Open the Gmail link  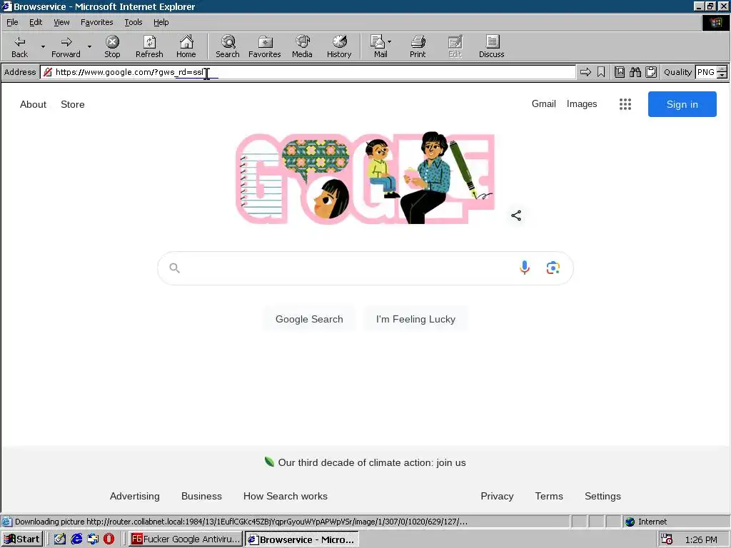coord(543,103)
